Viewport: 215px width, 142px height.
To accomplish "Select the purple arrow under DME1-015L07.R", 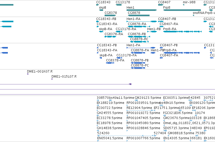I will coord(52,79).
